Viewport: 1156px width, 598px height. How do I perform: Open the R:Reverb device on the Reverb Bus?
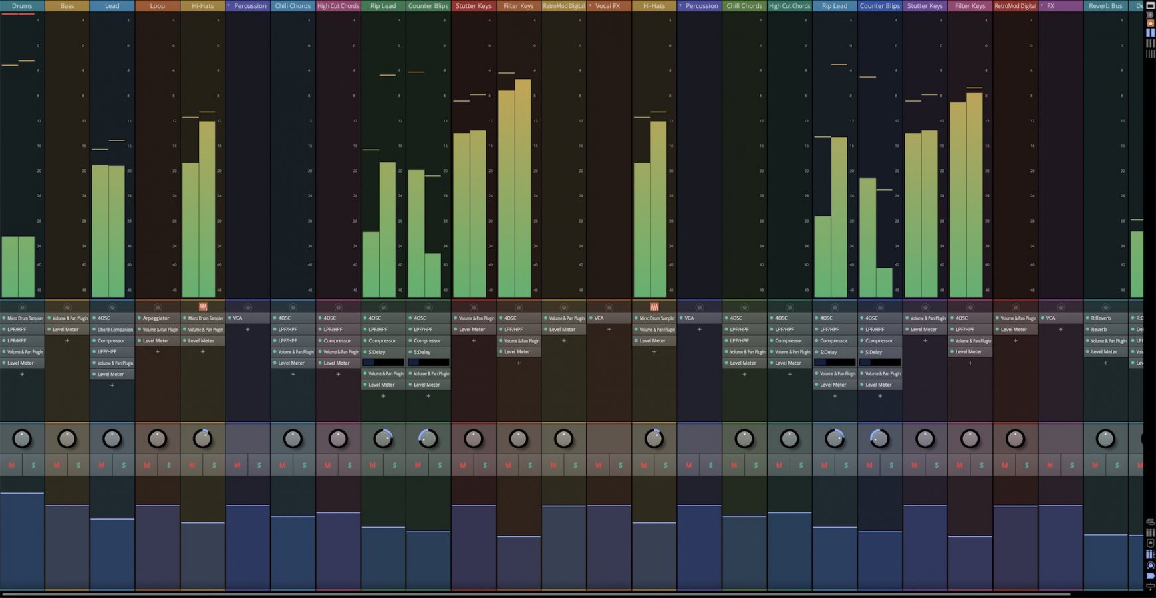coord(1105,318)
